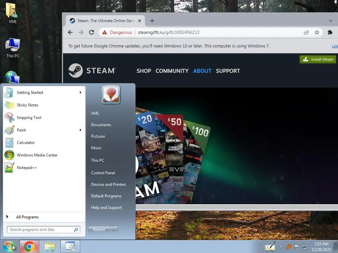338x253 pixels.
Task: Open Control Panel from Start menu
Action: [103, 173]
